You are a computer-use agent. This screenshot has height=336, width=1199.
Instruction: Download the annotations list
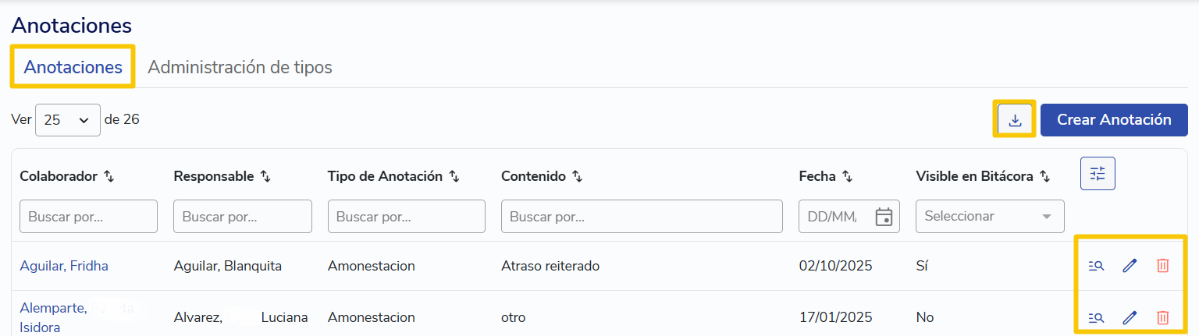click(x=1015, y=120)
